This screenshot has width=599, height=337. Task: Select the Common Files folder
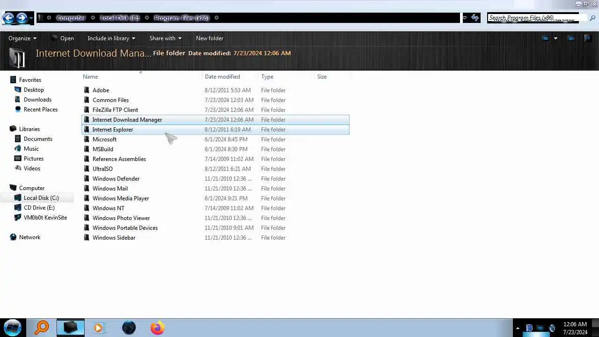[215, 100]
